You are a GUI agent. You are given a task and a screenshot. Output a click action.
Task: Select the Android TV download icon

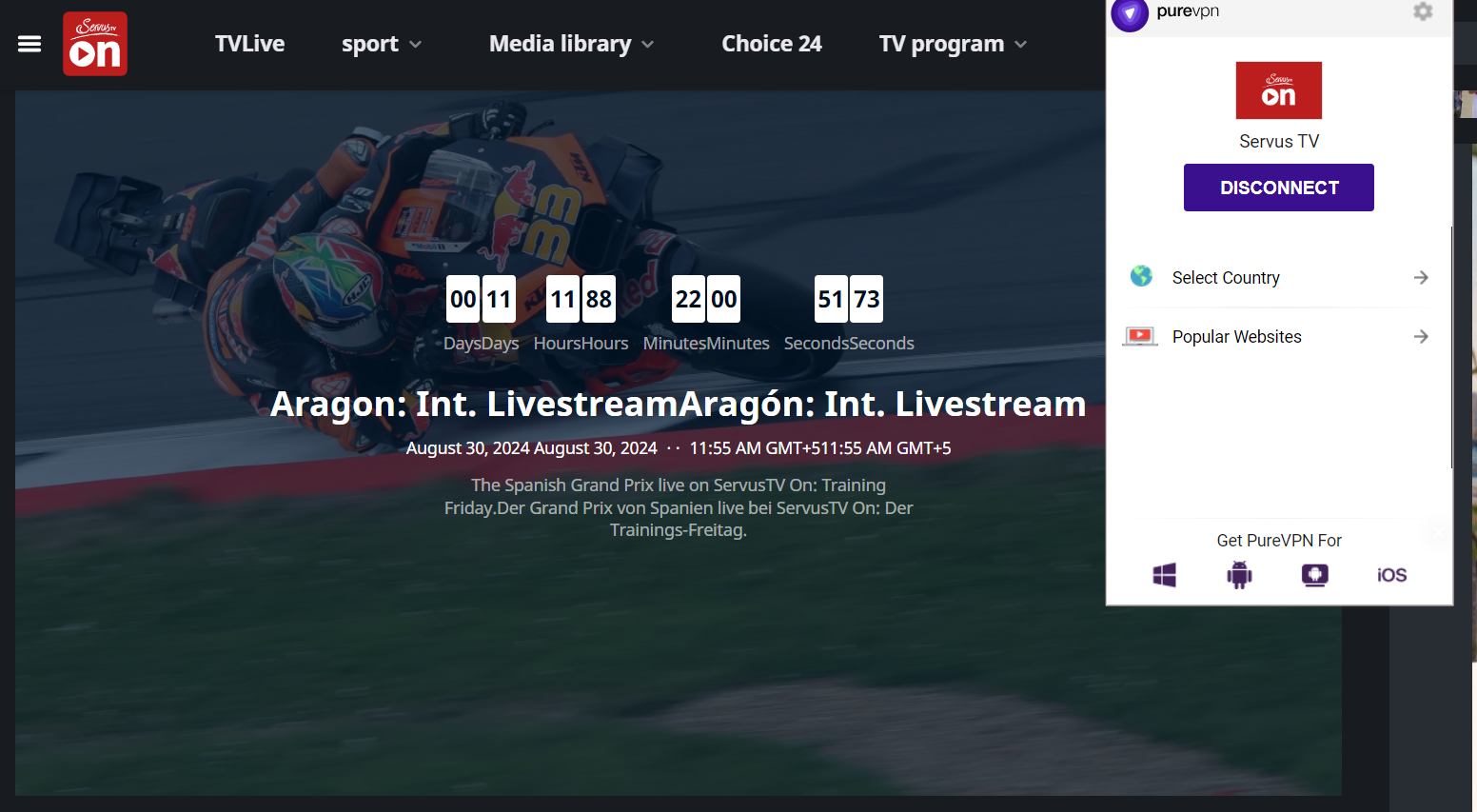pos(1315,575)
